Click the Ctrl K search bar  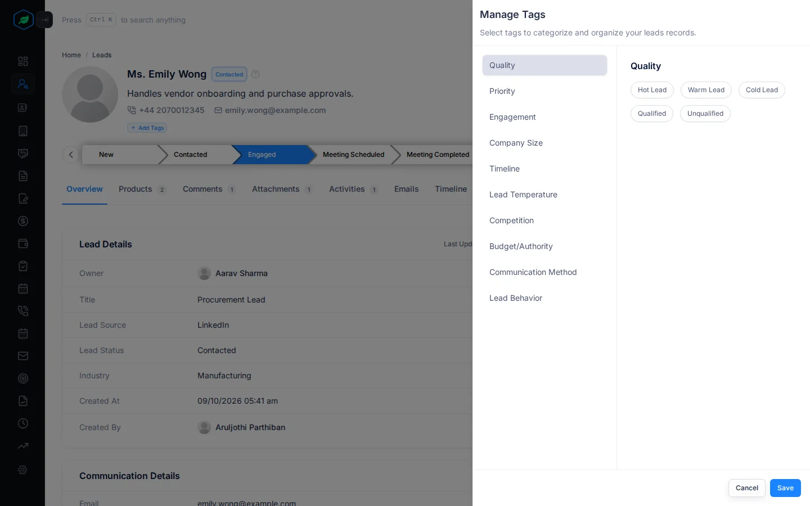pyautogui.click(x=124, y=20)
